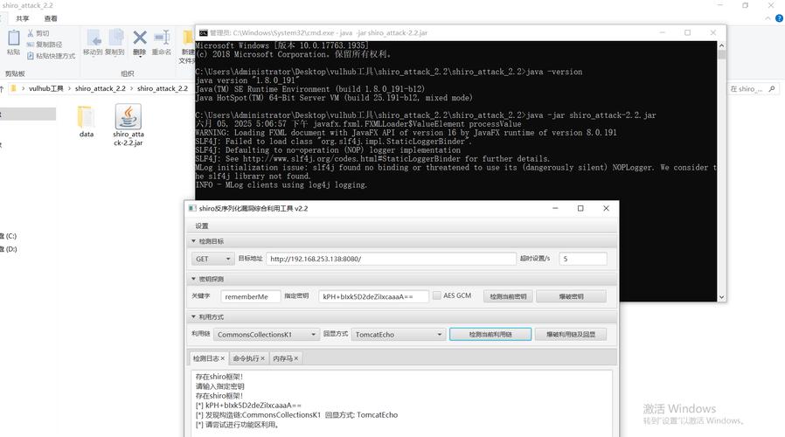Open the GET request method dropdown
The width and height of the screenshot is (785, 437).
pyautogui.click(x=212, y=259)
